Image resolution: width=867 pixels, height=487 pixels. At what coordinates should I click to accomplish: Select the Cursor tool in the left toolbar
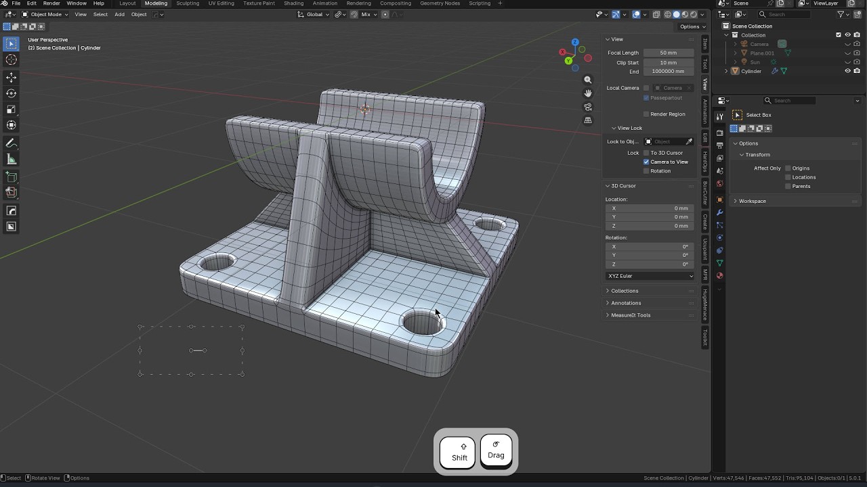click(x=11, y=60)
